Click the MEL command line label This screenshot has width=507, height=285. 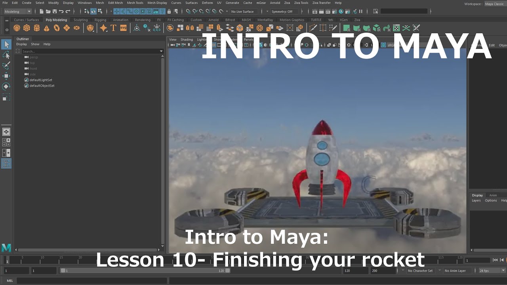coord(10,281)
